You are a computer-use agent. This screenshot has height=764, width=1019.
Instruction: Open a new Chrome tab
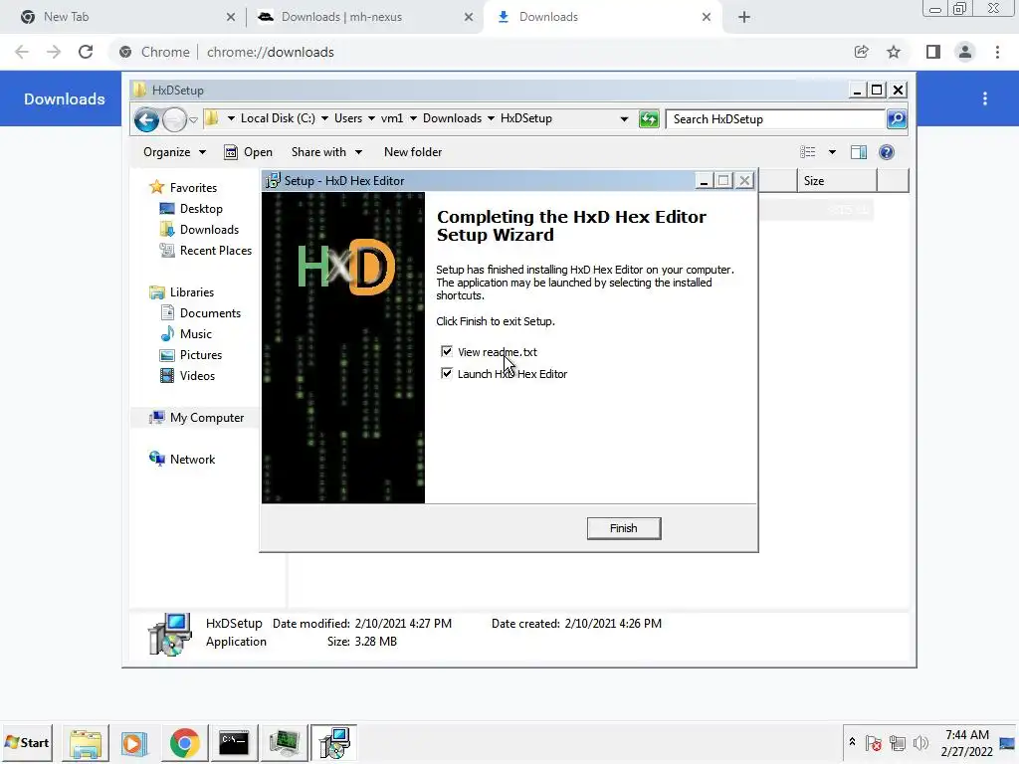pos(744,17)
